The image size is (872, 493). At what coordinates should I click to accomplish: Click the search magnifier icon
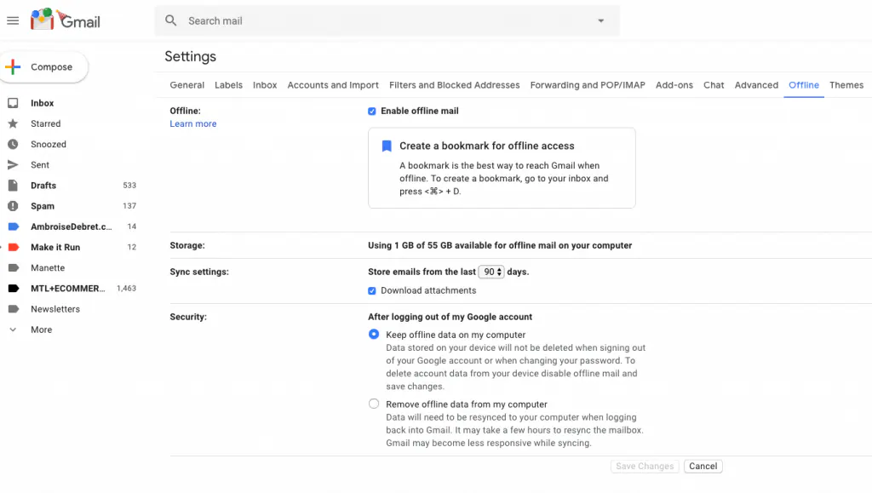pyautogui.click(x=170, y=20)
